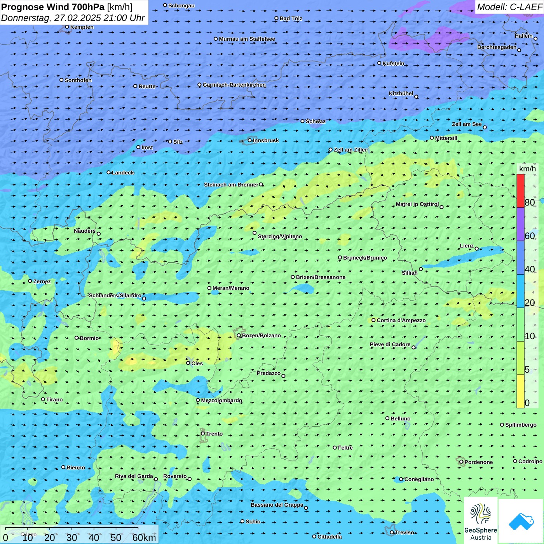This screenshot has height=544, width=544.
Task: Click the 'Prognose Wind 700hPa' title text
Action: coord(53,7)
